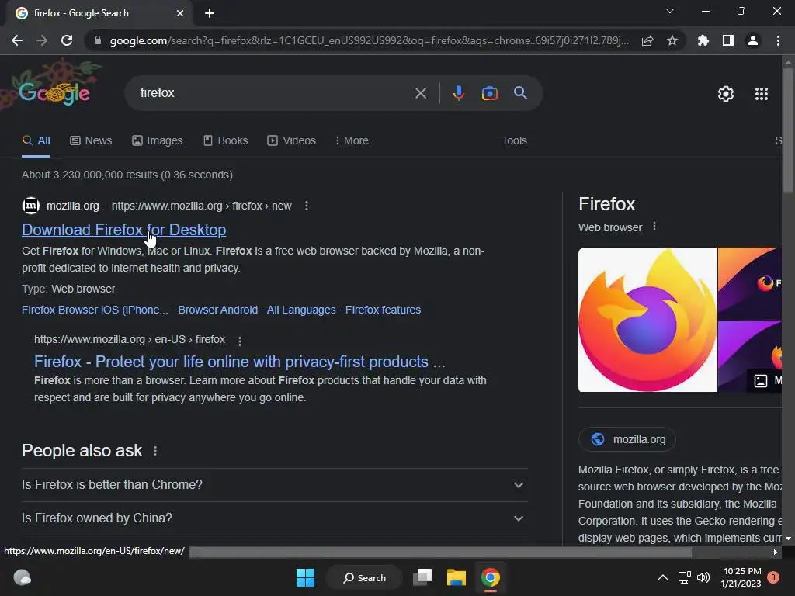Viewport: 795px width, 596px height.
Task: Click the 'About 3,230,000,000 results' text
Action: tap(127, 175)
